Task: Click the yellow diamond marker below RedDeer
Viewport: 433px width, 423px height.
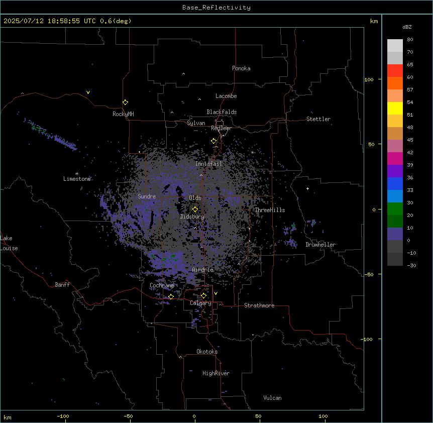Action: click(213, 141)
